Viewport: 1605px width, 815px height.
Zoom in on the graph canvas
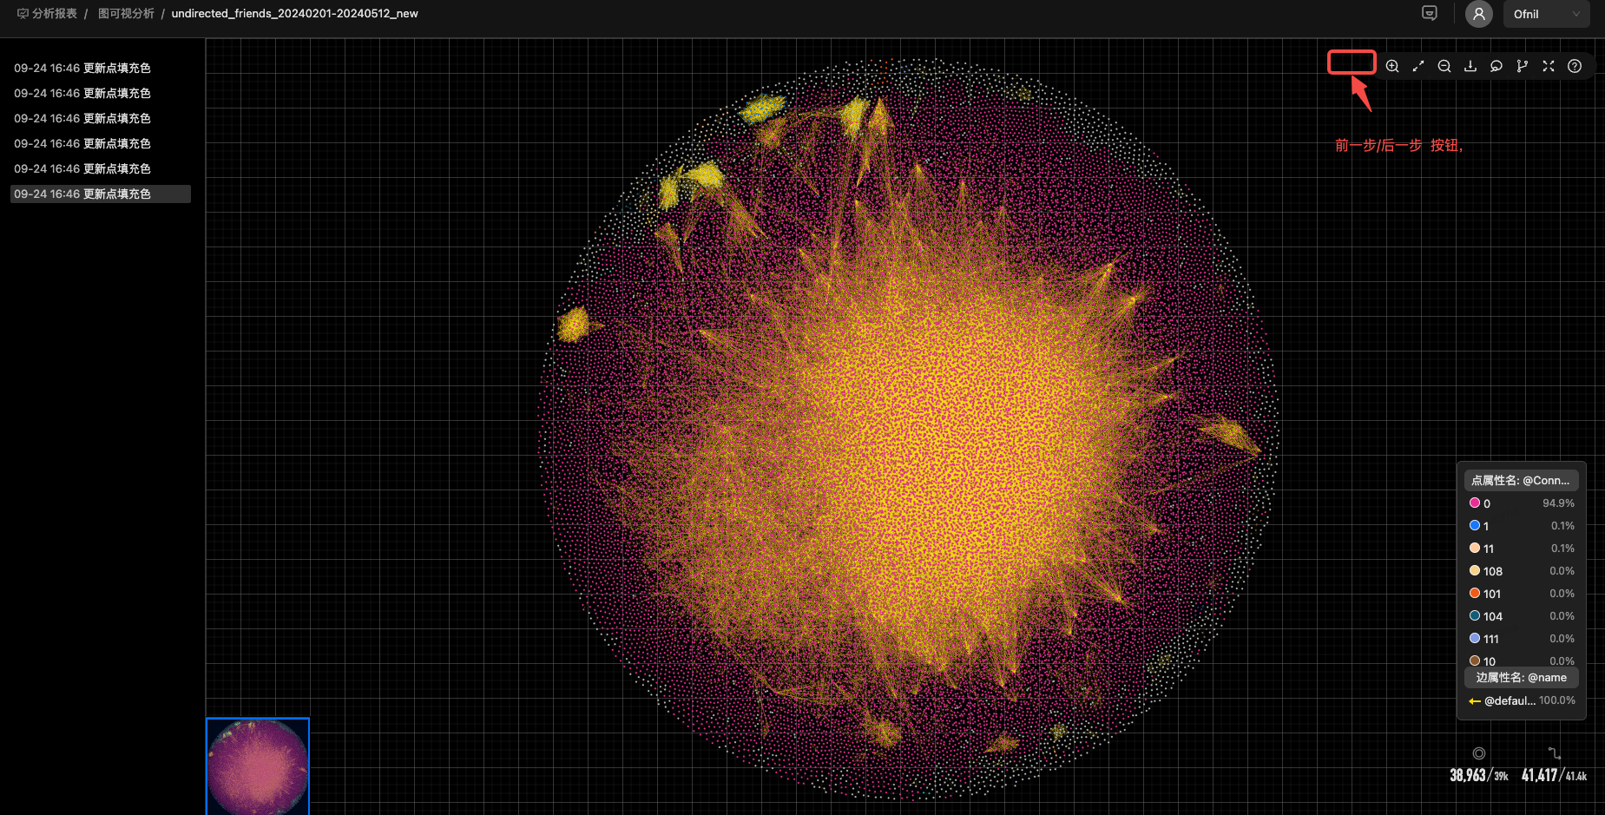[x=1392, y=66]
